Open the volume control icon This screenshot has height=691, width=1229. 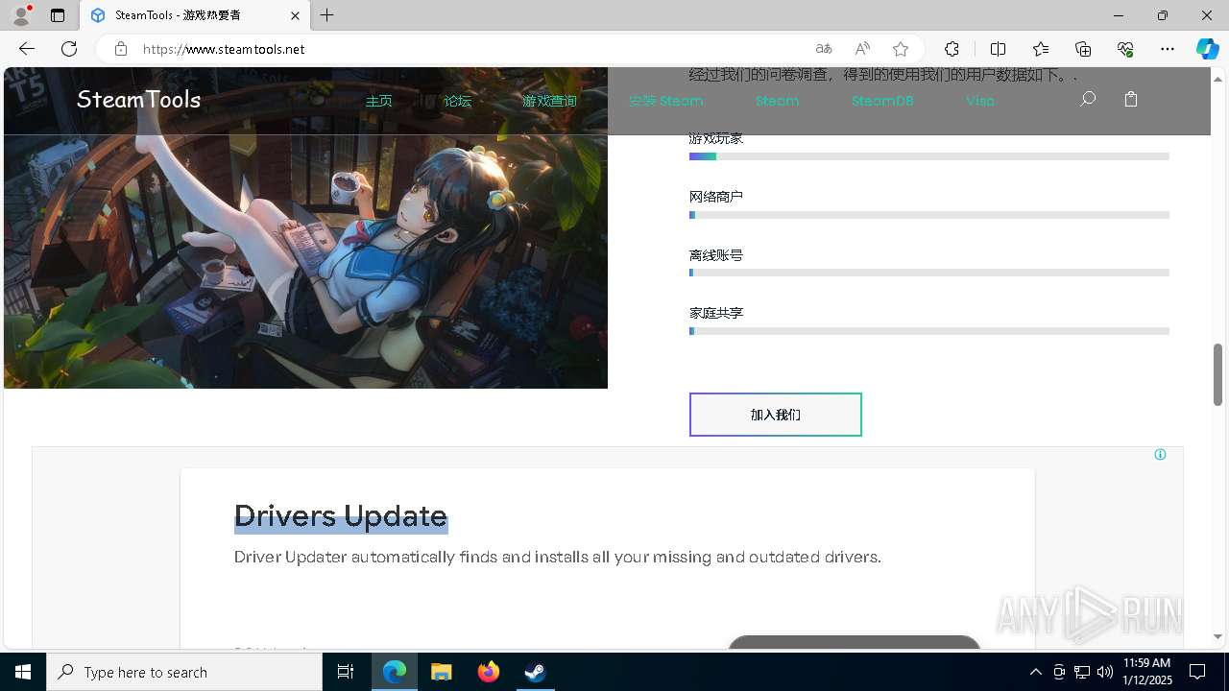[1105, 672]
